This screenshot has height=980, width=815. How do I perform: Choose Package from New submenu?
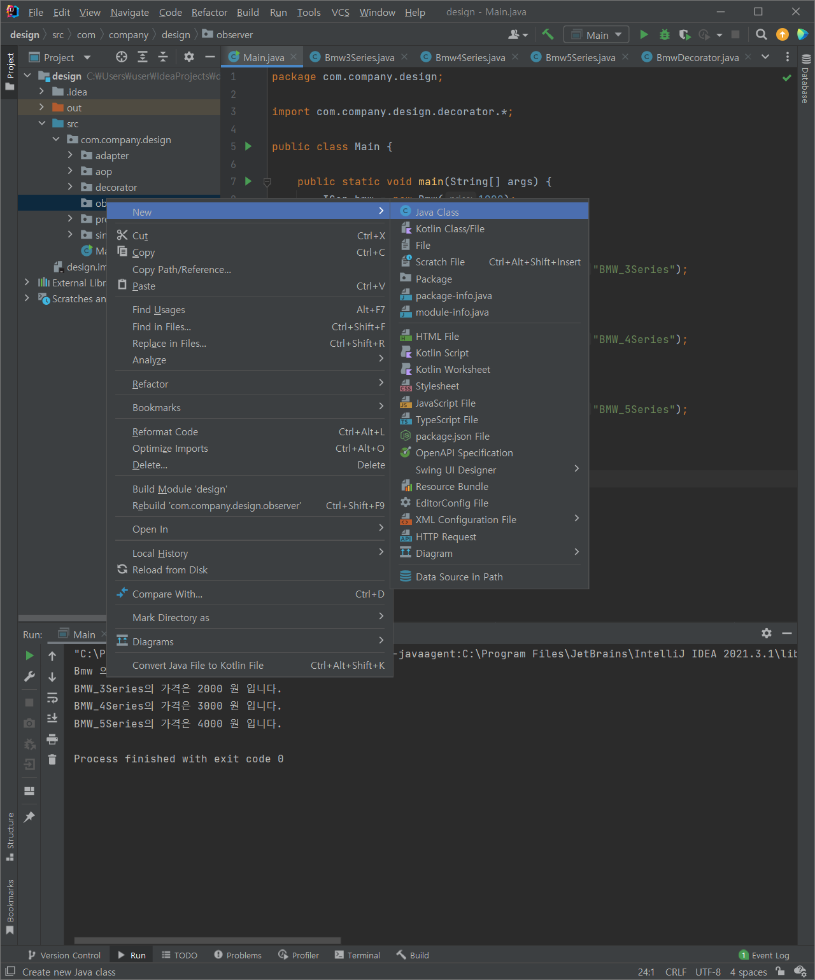pyautogui.click(x=490, y=279)
